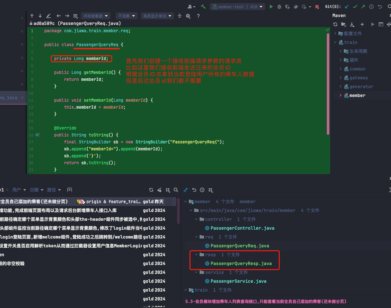Click collapse unchanged fragments icon
Viewport: 391px width, 308px height.
[180, 16]
